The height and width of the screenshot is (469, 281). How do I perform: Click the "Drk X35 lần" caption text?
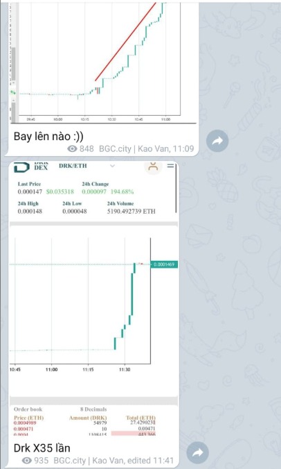tap(42, 448)
